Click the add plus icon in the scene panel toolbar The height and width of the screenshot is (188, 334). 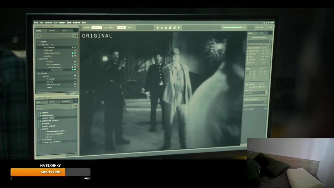click(x=37, y=36)
